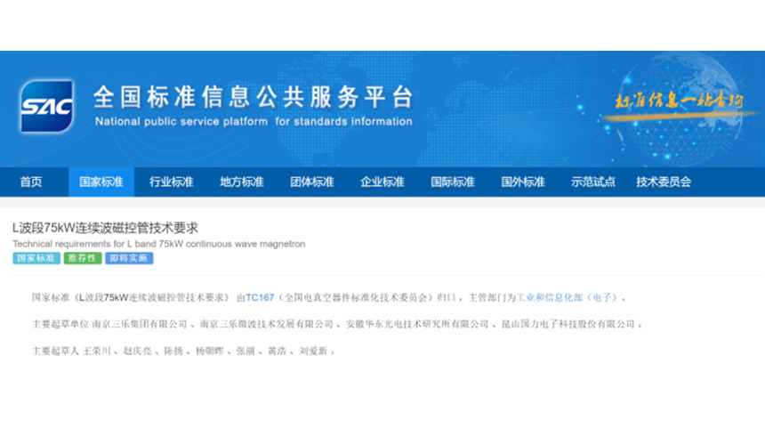Viewport: 765px width, 445px height.
Task: Click the 即将实施 status badge
Action: coord(129,258)
